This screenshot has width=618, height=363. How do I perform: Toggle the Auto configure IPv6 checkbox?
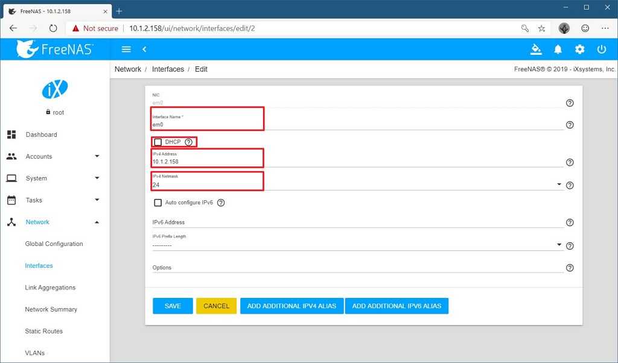coord(158,203)
